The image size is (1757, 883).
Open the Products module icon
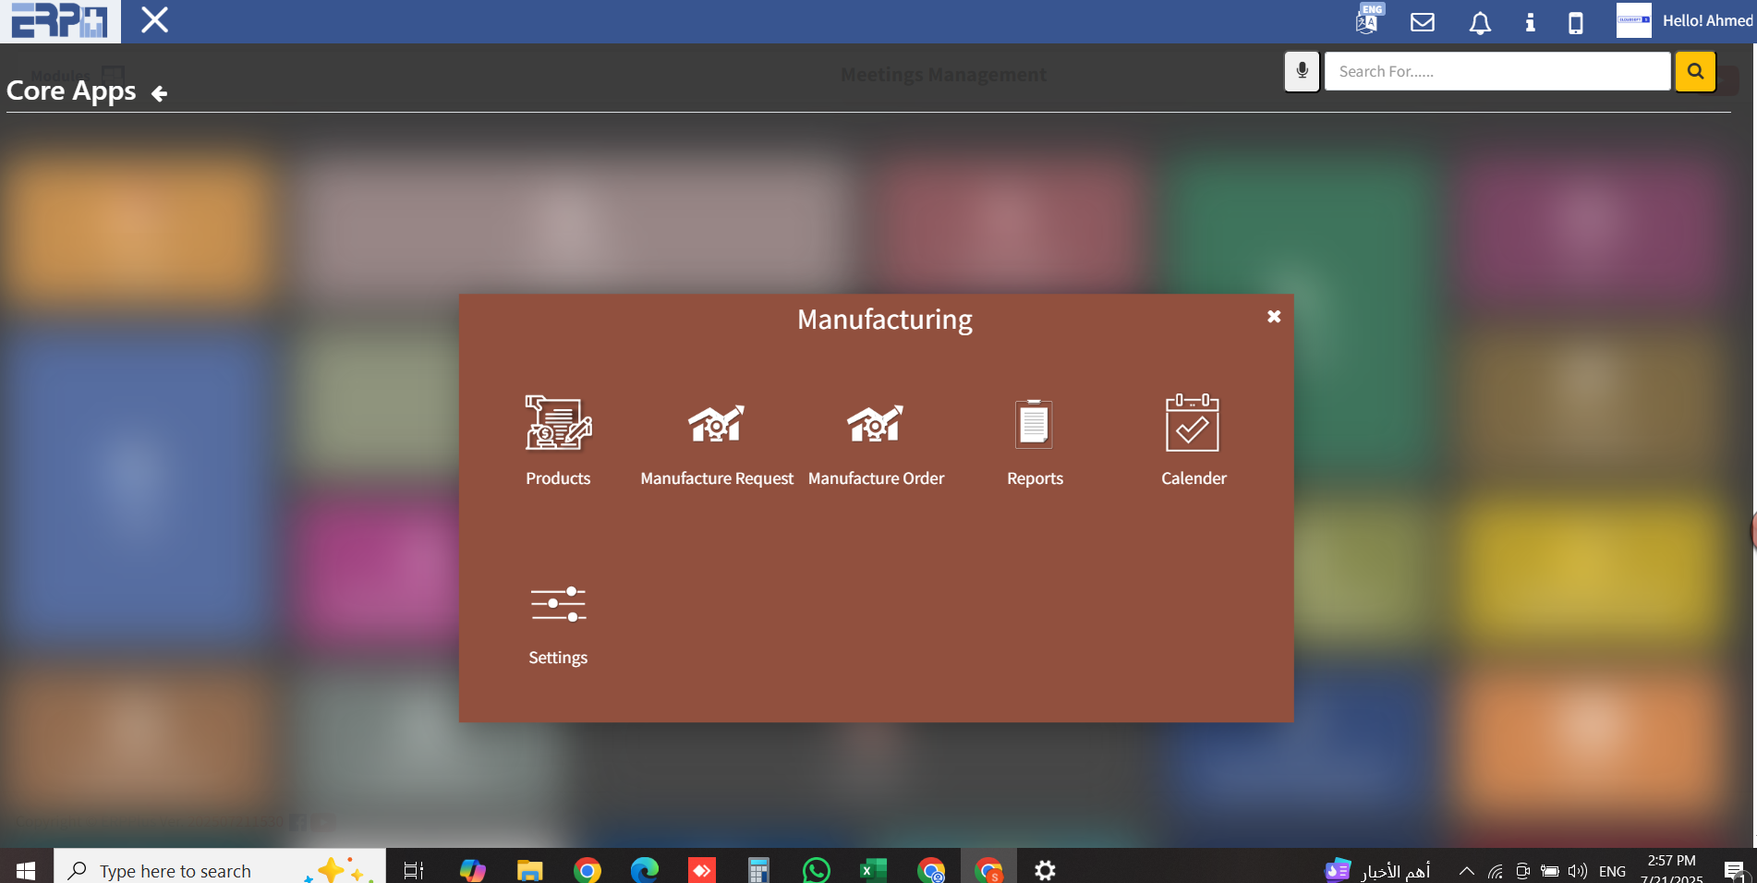(558, 424)
